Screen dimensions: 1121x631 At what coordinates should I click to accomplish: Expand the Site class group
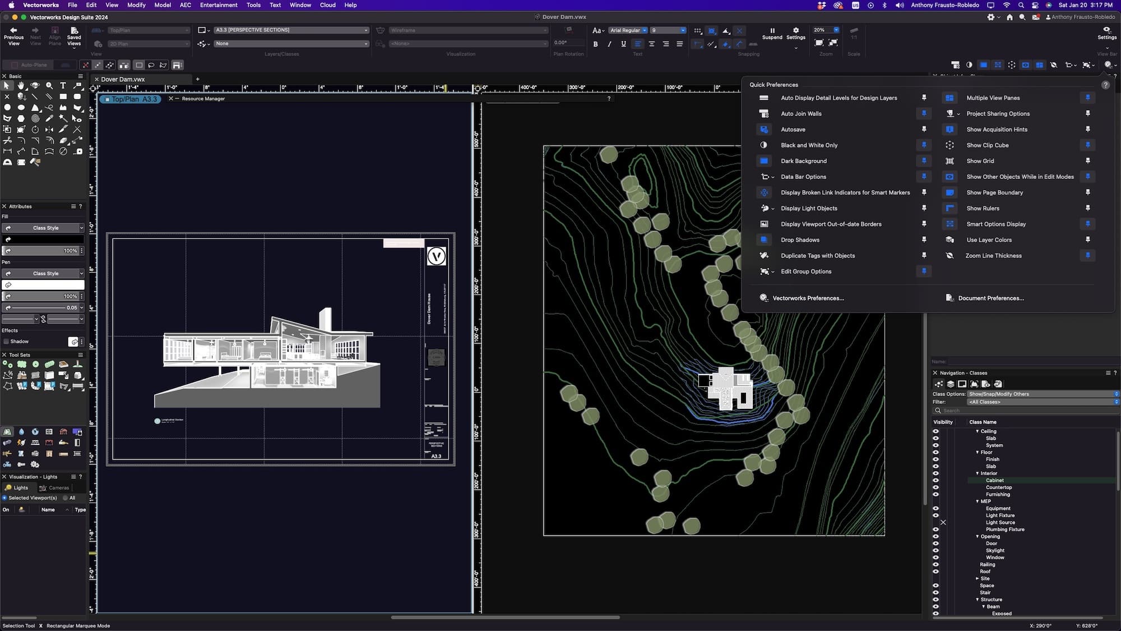click(977, 578)
